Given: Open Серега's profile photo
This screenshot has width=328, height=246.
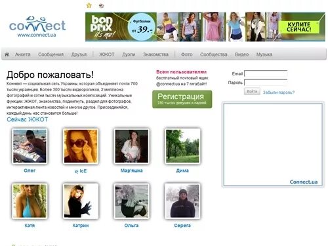Looking at the screenshot, I should [x=182, y=201].
